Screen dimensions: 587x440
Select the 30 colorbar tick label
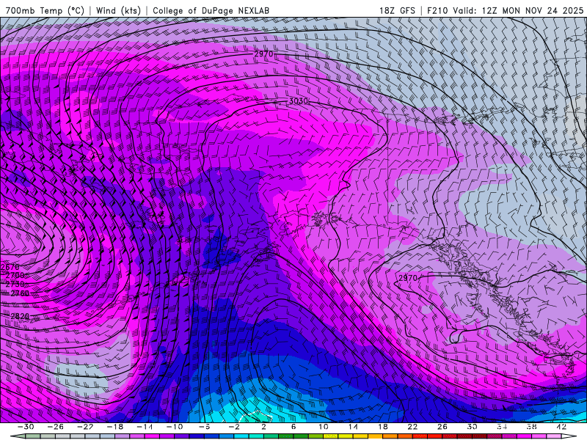[x=472, y=427]
